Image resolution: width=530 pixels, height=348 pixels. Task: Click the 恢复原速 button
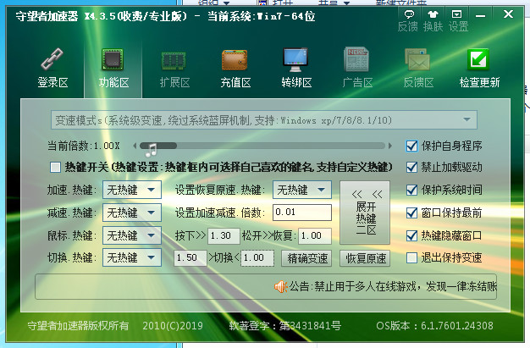(x=365, y=258)
